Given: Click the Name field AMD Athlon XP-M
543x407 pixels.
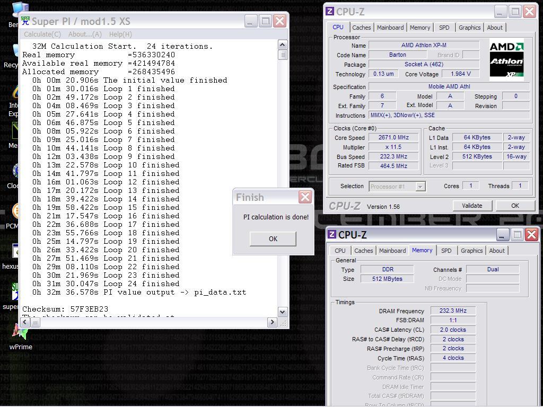Looking at the screenshot, I should pos(424,46).
